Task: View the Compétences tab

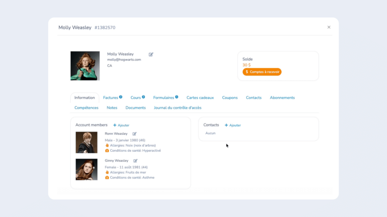Action: 87,108
